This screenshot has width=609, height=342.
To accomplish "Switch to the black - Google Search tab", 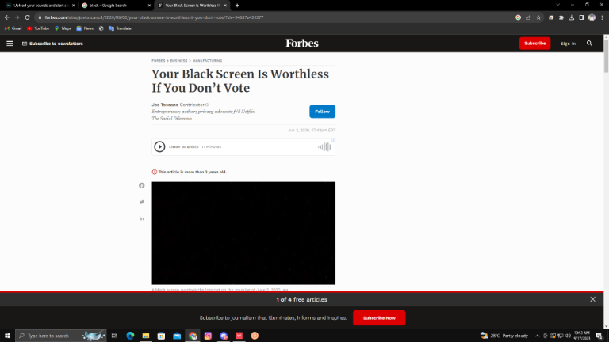I will coord(116,6).
